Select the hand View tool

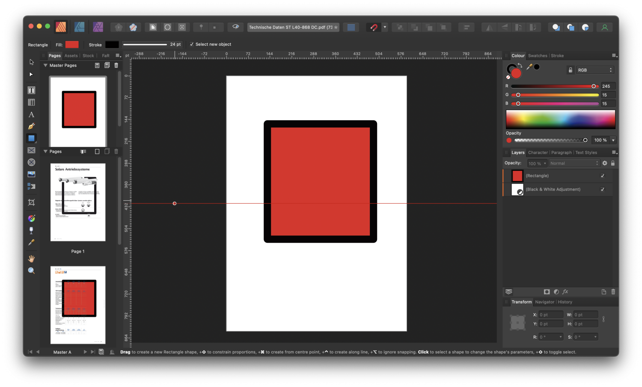[x=31, y=259]
